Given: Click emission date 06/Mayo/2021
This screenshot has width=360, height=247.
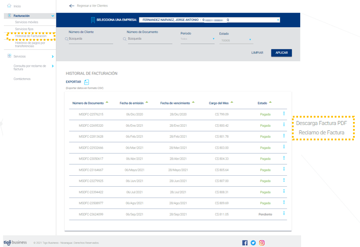Looking at the screenshot, I should click(134, 170).
